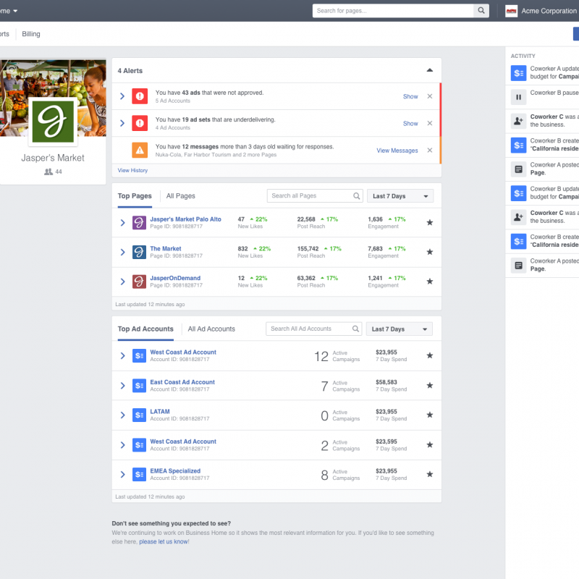The height and width of the screenshot is (579, 579).
Task: Toggle favorite star for LATAM ad account
Action: tap(429, 415)
